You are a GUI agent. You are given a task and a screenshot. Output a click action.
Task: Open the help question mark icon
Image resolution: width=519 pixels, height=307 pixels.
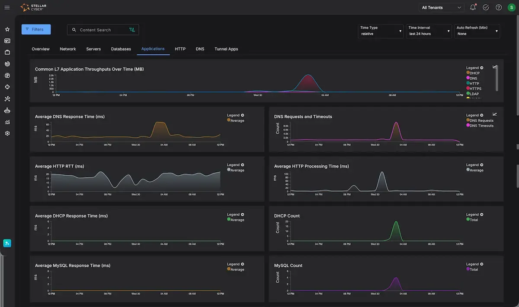[499, 7]
